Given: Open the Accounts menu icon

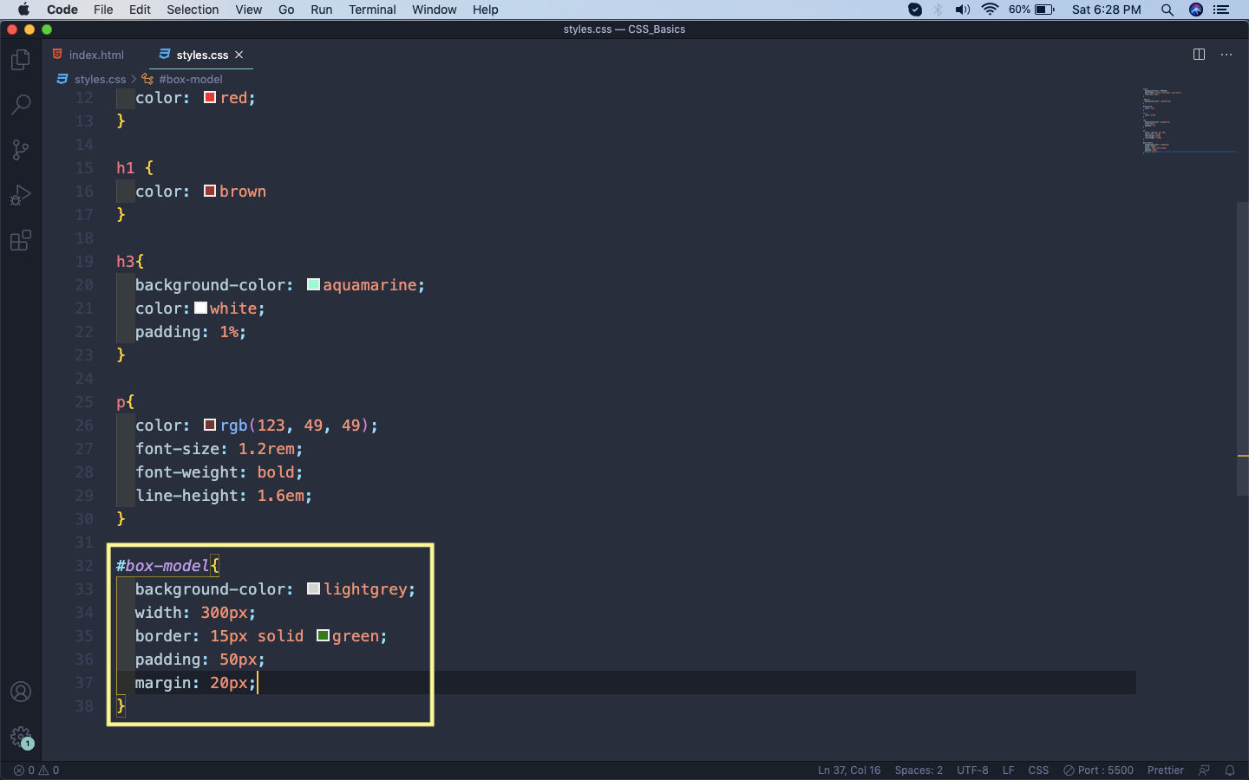Looking at the screenshot, I should pos(21,692).
